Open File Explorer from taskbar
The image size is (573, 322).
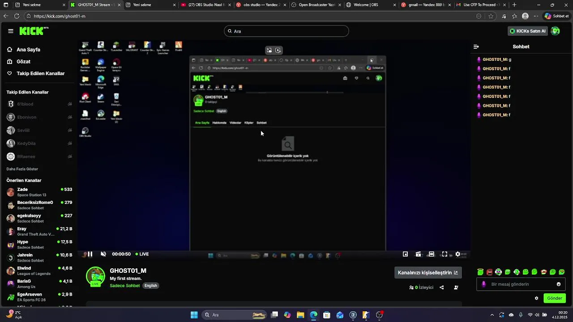pos(300,315)
